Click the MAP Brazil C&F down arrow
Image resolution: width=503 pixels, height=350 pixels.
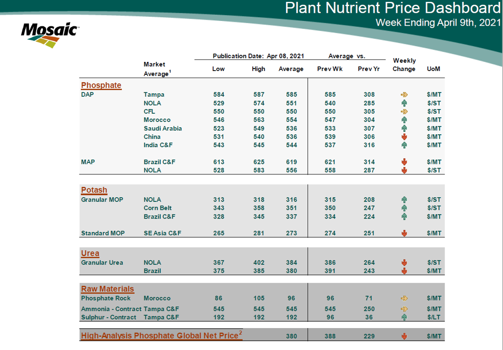click(x=404, y=162)
